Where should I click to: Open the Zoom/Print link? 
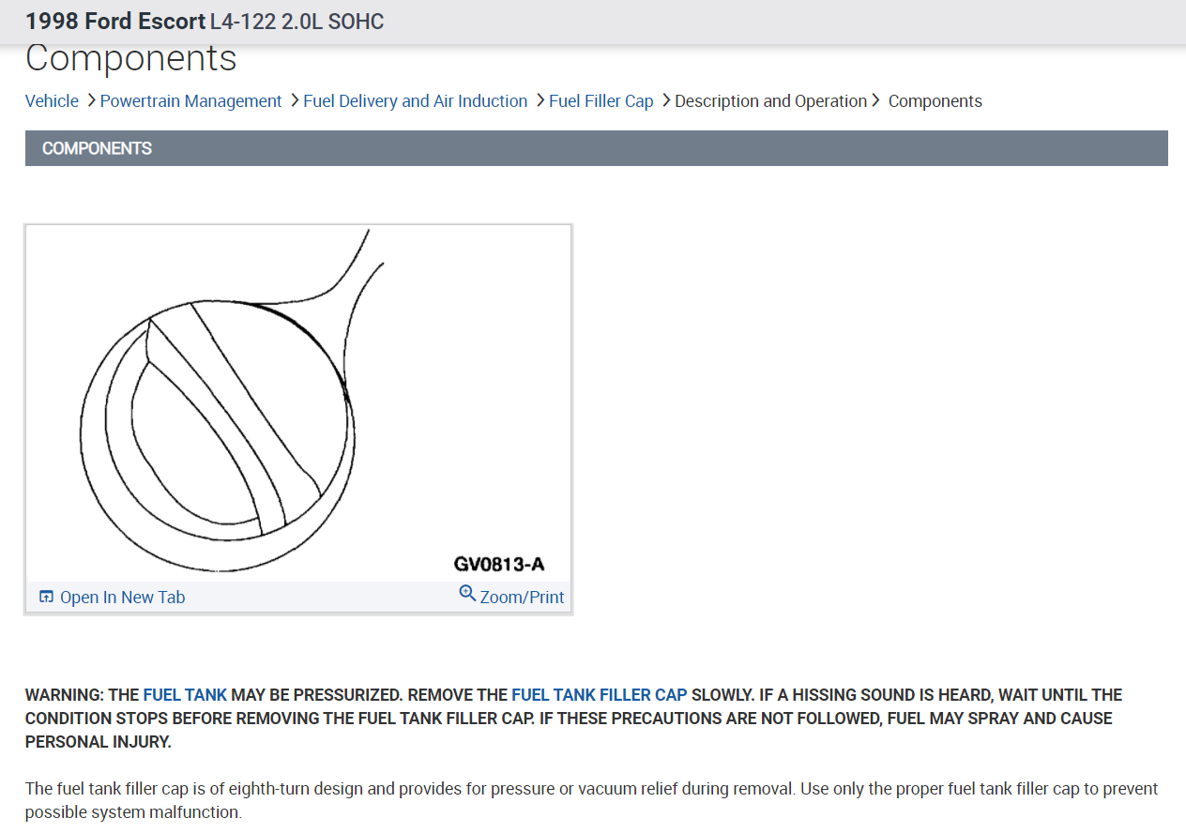[x=522, y=598]
